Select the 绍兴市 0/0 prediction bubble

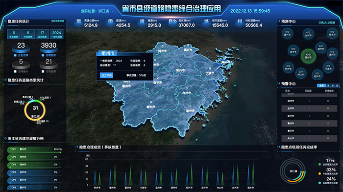point(317,75)
